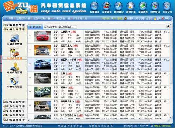Open the red BYD F0 car thumbnail
Viewport: 175px width, 128px height.
(42, 36)
